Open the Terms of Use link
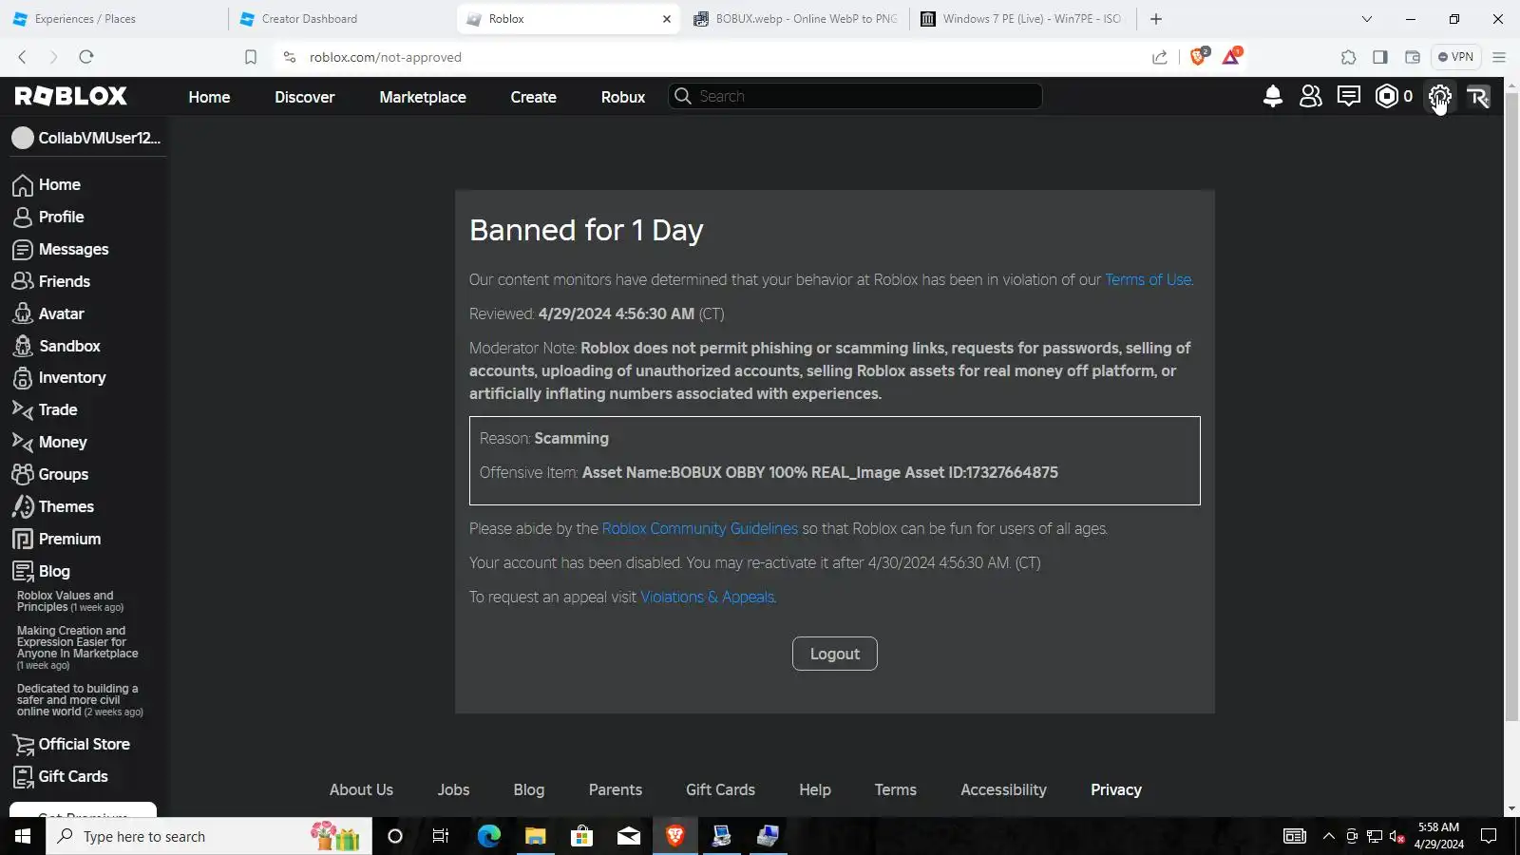This screenshot has height=855, width=1520. click(1148, 279)
